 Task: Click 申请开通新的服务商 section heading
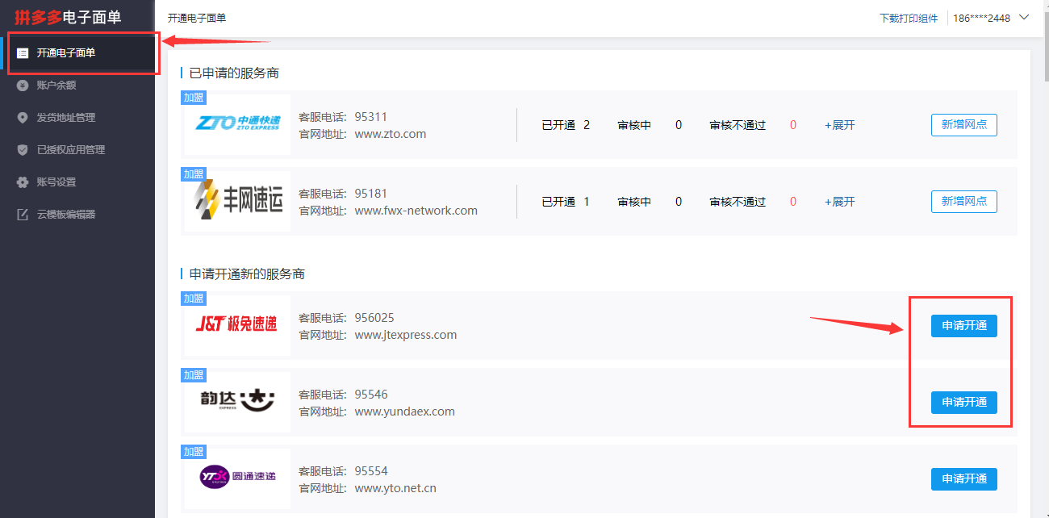click(x=247, y=274)
